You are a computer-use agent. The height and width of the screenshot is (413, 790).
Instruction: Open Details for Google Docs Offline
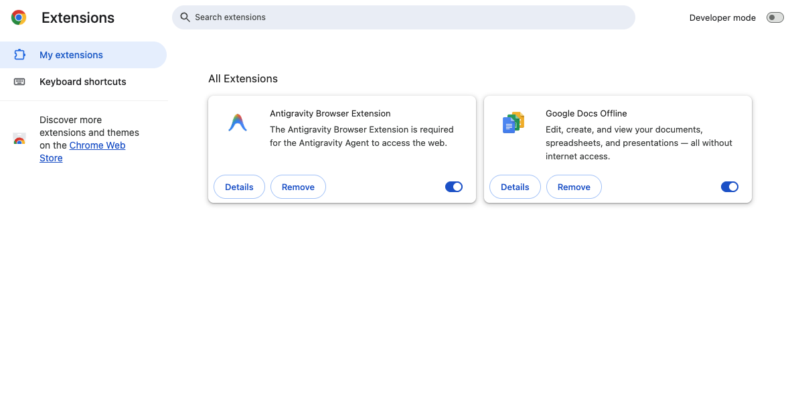[515, 187]
